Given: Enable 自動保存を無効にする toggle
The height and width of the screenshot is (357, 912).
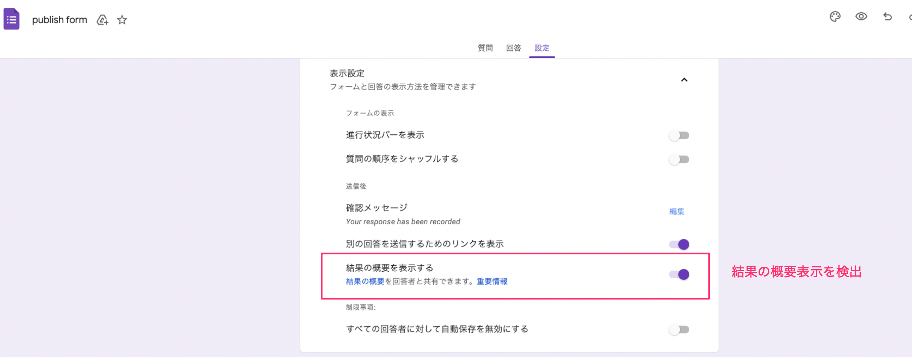Looking at the screenshot, I should coord(679,330).
